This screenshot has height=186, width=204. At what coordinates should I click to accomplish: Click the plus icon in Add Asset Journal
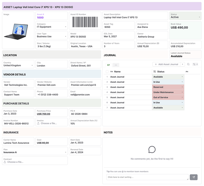[156, 64]
